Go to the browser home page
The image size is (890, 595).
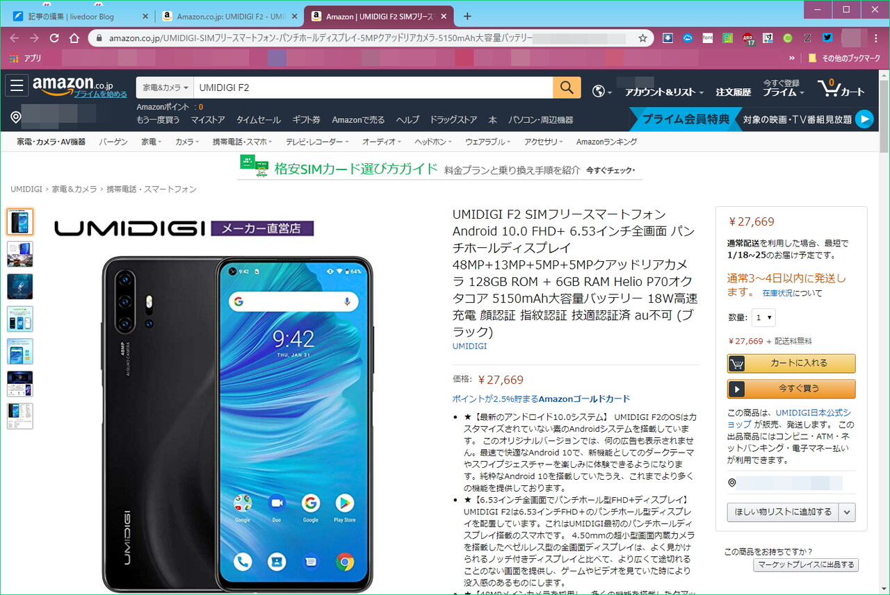(x=74, y=38)
